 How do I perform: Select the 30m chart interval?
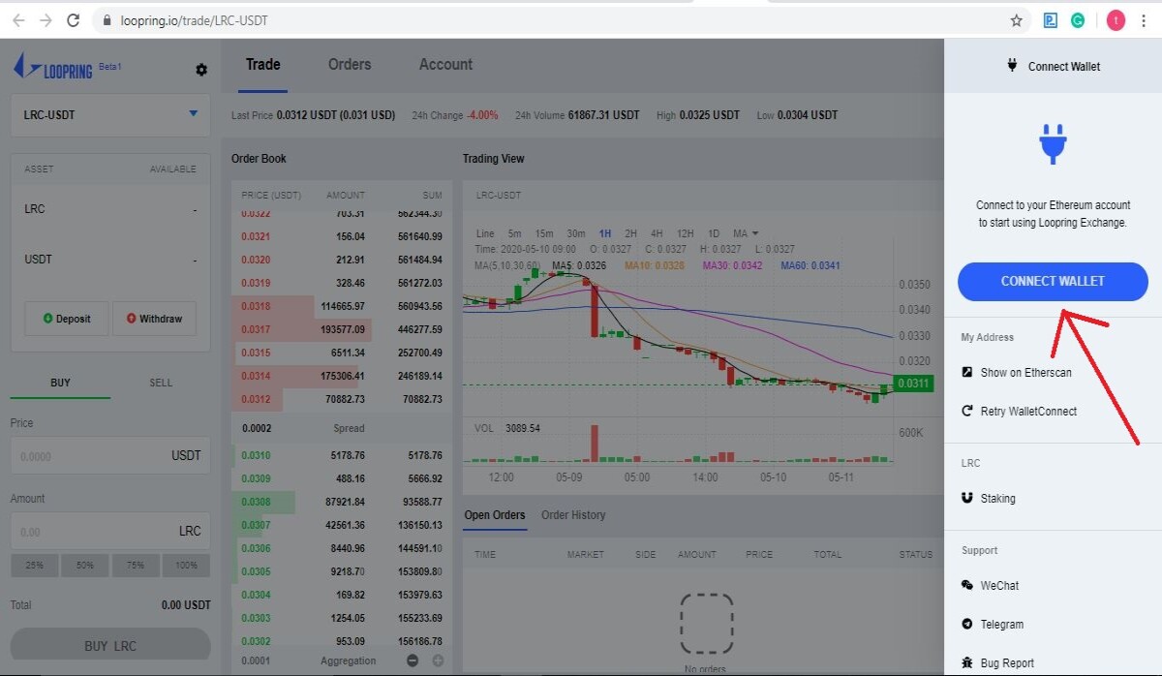coord(576,233)
